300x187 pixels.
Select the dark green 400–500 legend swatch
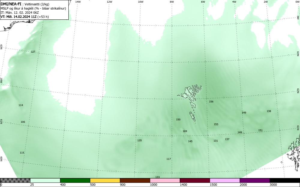[75, 180]
